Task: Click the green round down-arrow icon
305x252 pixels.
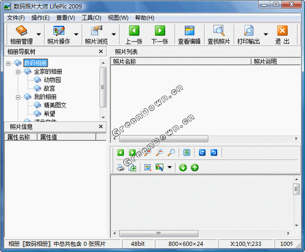Action: point(183,168)
